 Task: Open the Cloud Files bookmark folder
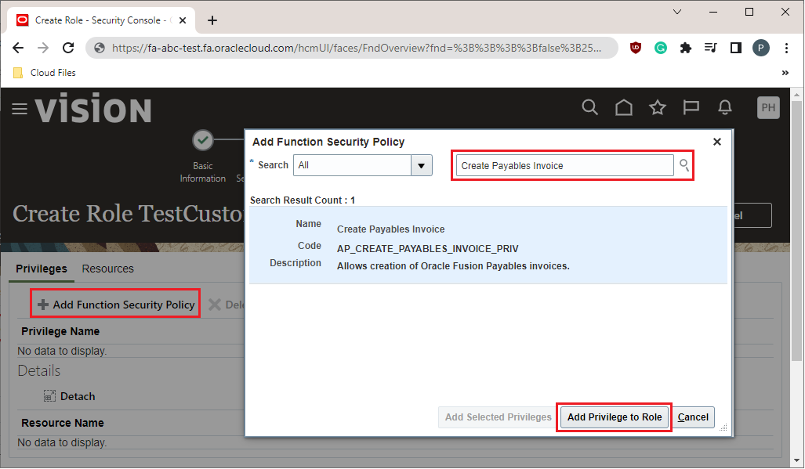pyautogui.click(x=44, y=73)
